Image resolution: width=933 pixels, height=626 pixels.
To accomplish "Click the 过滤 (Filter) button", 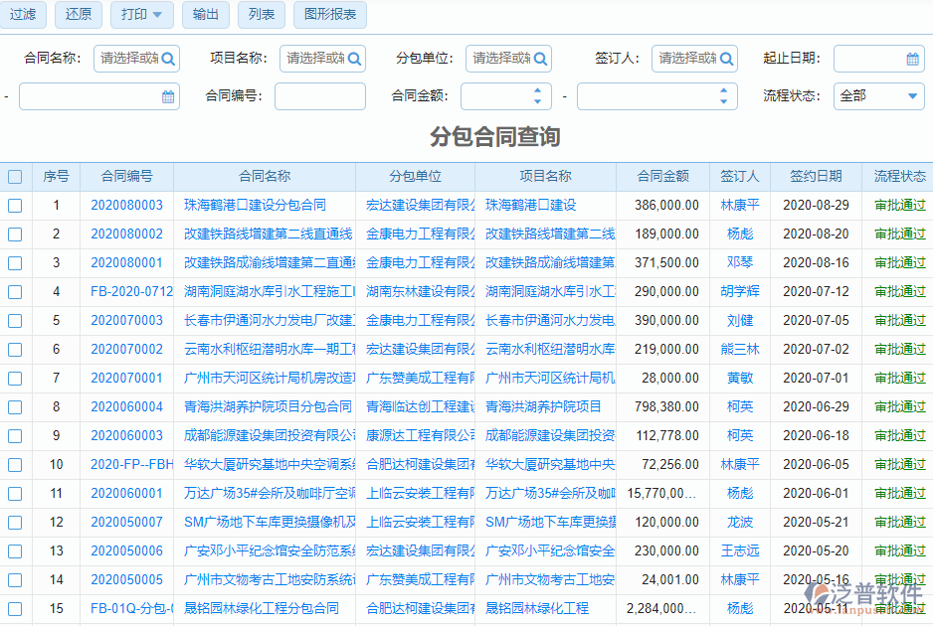I will click(23, 15).
